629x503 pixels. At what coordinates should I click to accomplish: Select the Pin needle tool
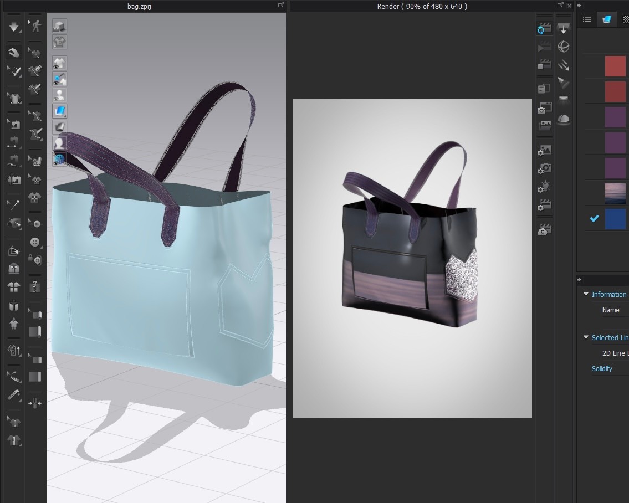(14, 204)
